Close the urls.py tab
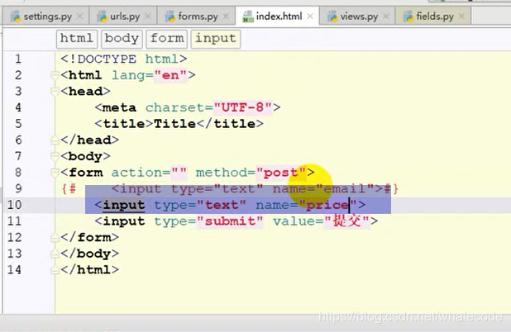The width and height of the screenshot is (511, 332). point(148,16)
